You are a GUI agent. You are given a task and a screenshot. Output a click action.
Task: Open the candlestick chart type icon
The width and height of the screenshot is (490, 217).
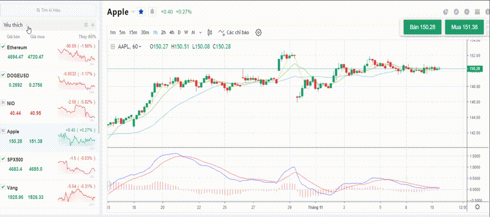[x=210, y=33]
